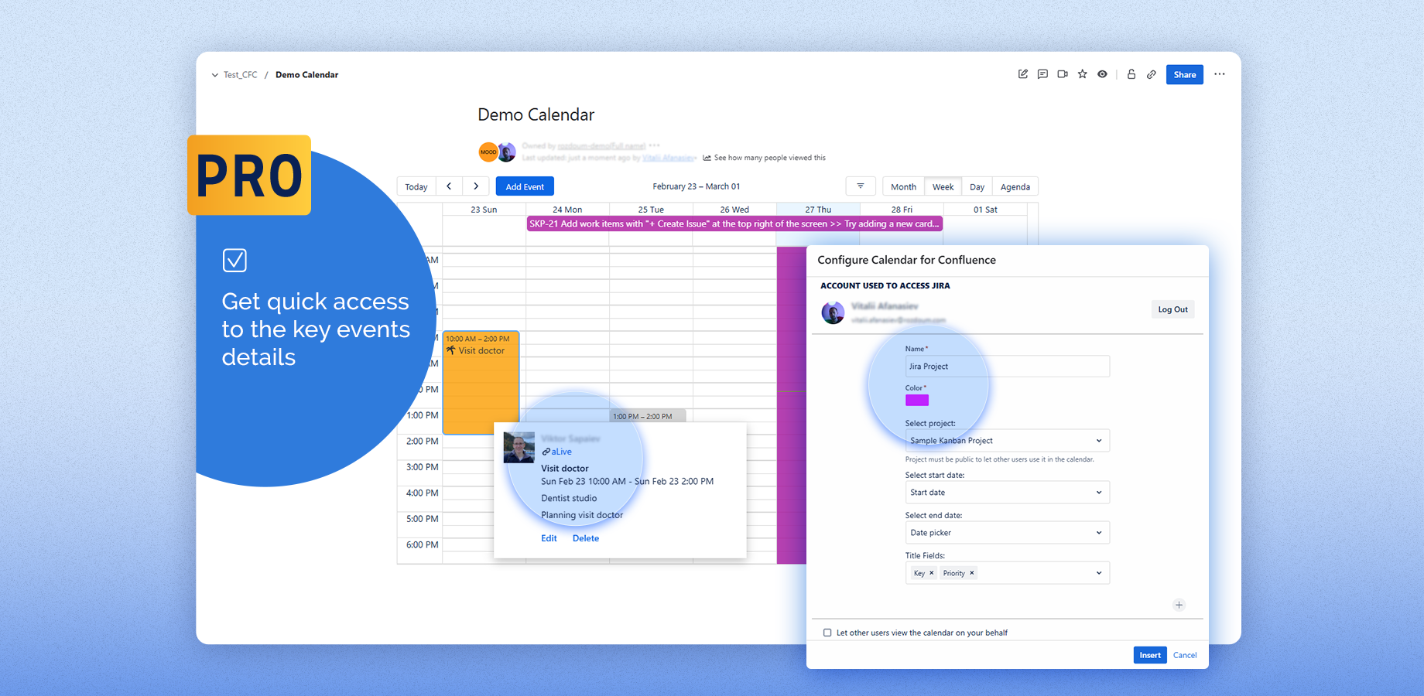Click the account avatar in configure dialog

coord(833,312)
